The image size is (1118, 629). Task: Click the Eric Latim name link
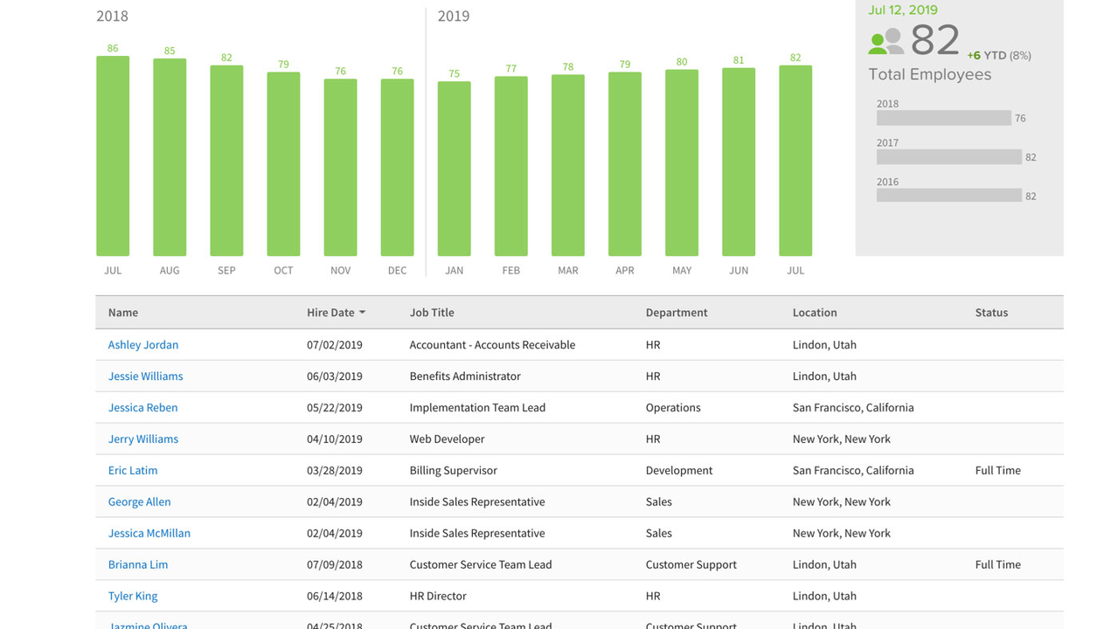pos(133,471)
